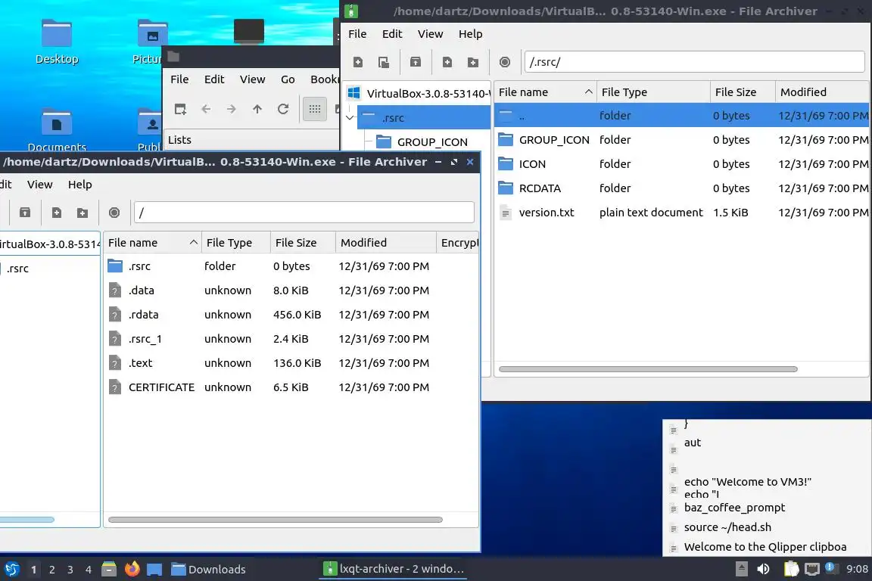Sort by File name in /.rsrc/ window

point(545,92)
